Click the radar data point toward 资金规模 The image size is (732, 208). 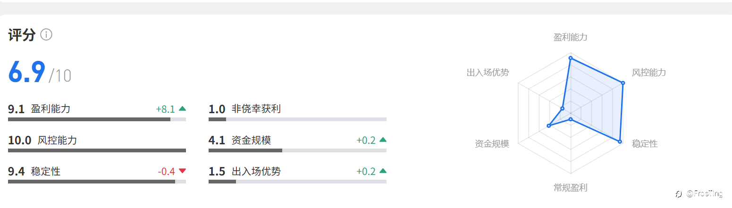(x=548, y=126)
